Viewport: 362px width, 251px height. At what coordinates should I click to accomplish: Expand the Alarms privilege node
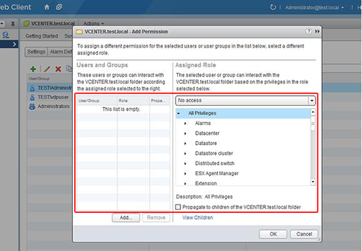point(185,123)
